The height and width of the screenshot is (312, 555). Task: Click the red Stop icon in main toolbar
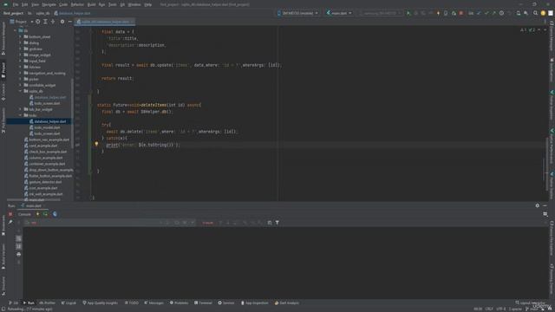(460, 13)
